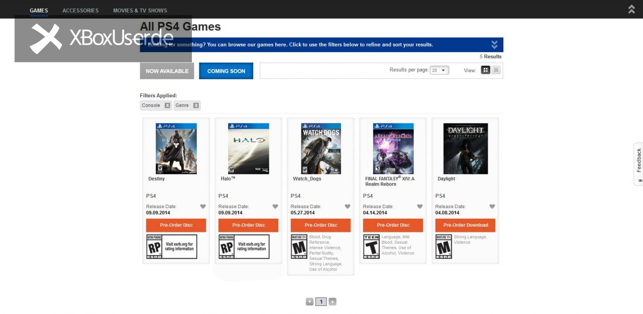Click Destiny's release date 09.09.2014
The image size is (643, 314).
coord(158,213)
